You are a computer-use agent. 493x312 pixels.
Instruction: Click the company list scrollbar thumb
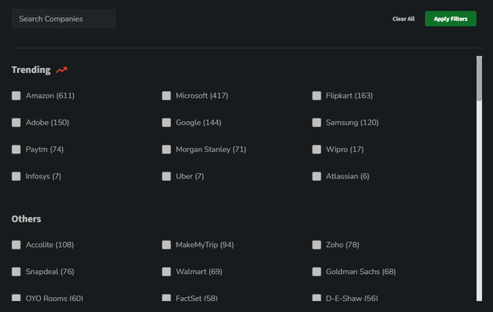point(479,78)
